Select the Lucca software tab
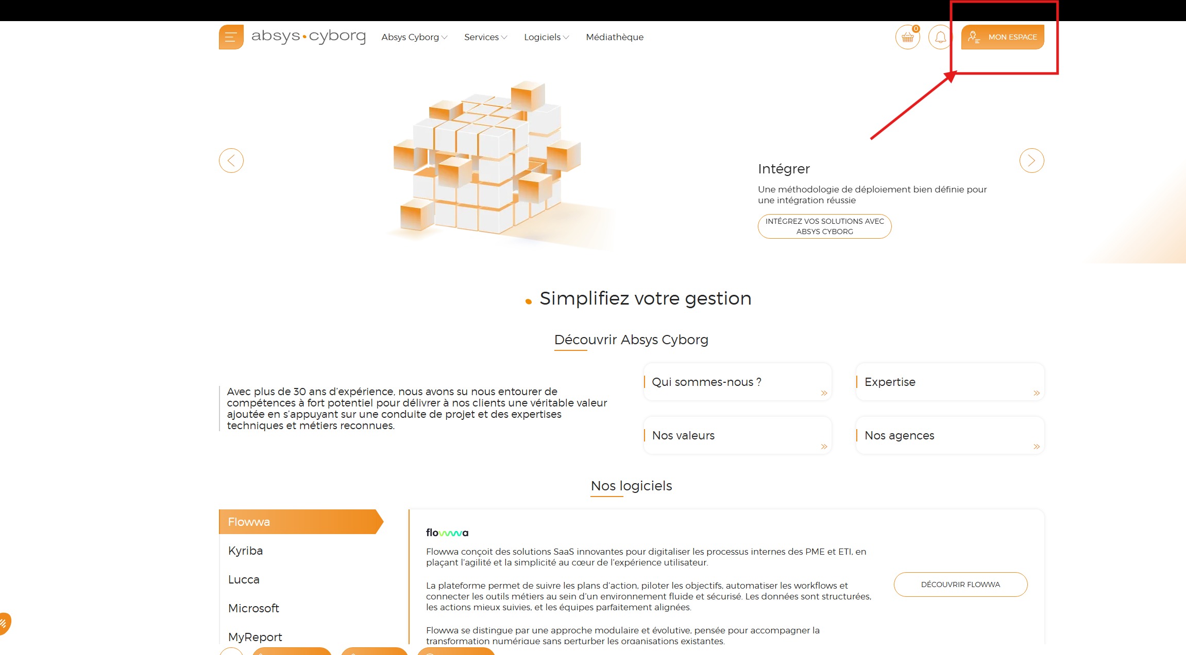The height and width of the screenshot is (655, 1186). tap(244, 579)
